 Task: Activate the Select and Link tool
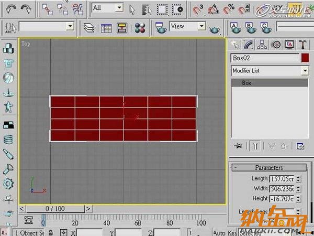47,9
